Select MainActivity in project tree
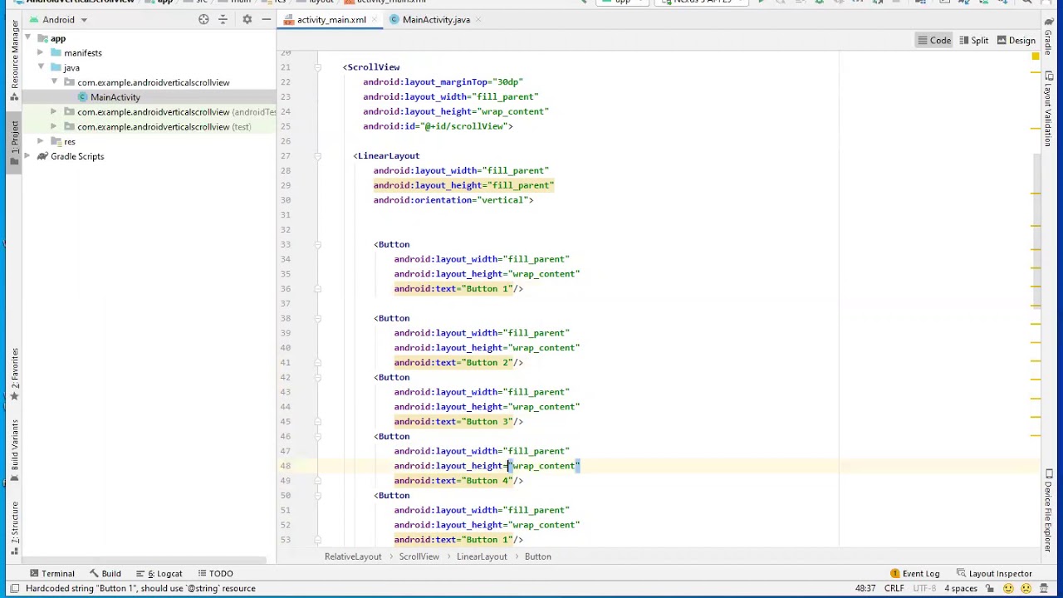This screenshot has height=598, width=1063. point(115,97)
